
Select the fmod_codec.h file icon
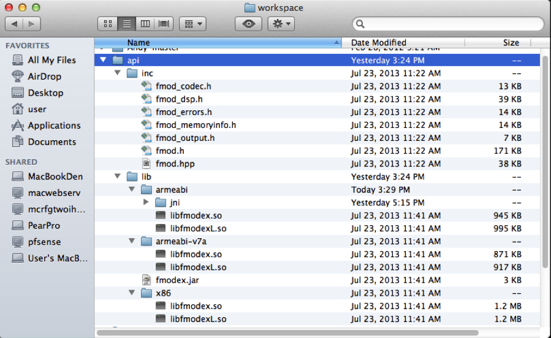pos(146,86)
